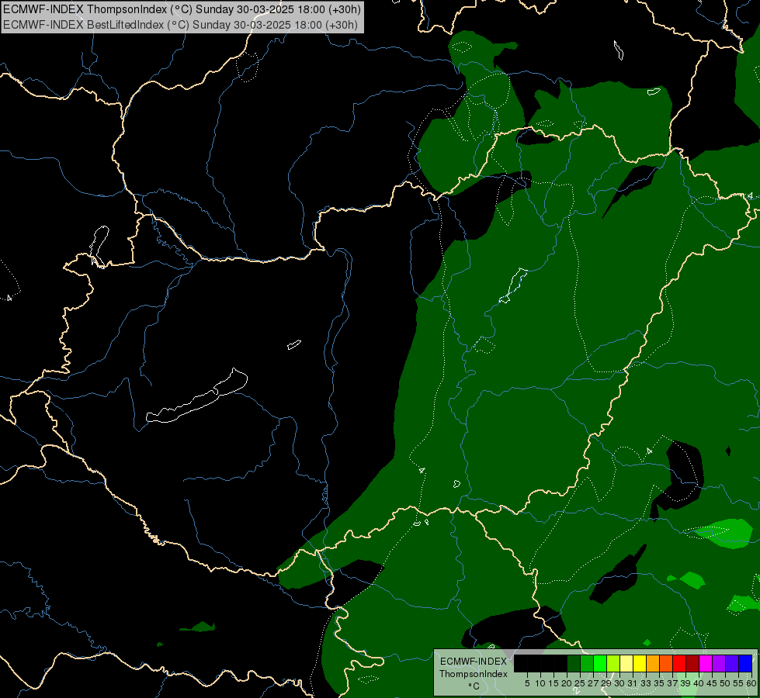Click legend tick value 37
The width and height of the screenshot is (760, 698).
tap(673, 683)
